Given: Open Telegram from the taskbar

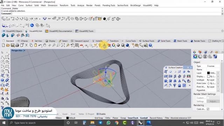Looking at the screenshot, I should click(100, 123).
